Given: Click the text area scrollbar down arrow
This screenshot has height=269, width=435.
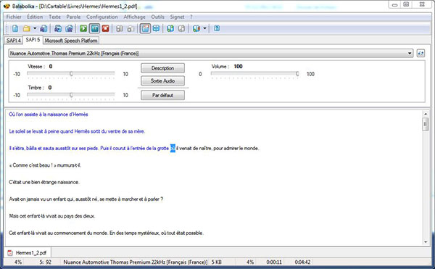Looking at the screenshot, I should (426, 242).
